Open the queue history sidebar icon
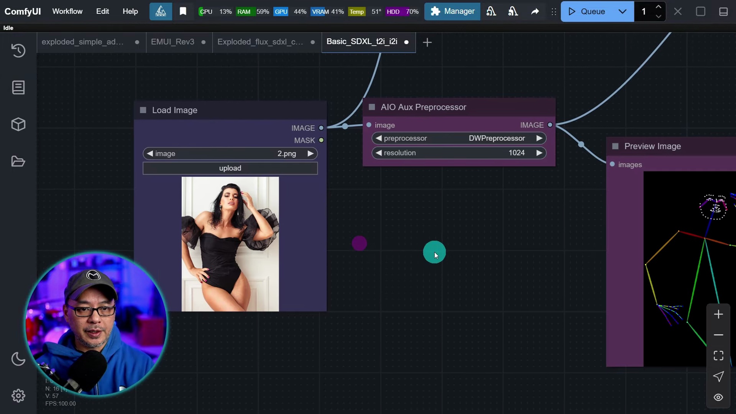 18,51
